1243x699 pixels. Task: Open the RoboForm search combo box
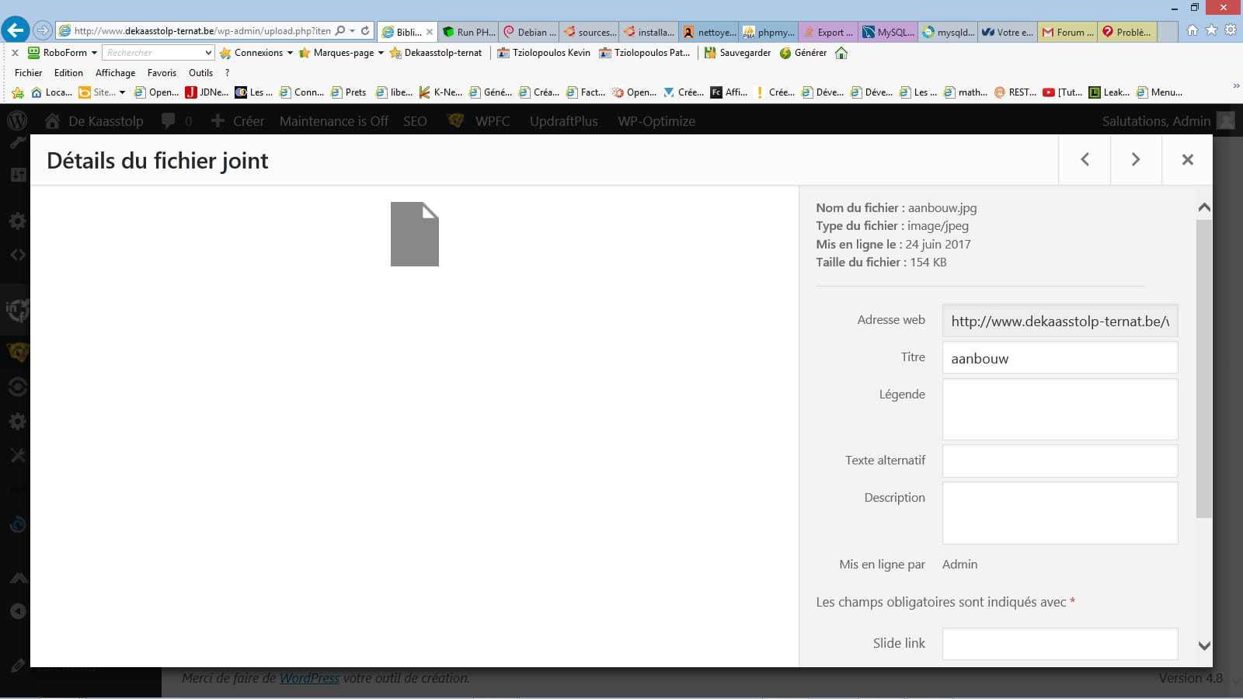[158, 53]
